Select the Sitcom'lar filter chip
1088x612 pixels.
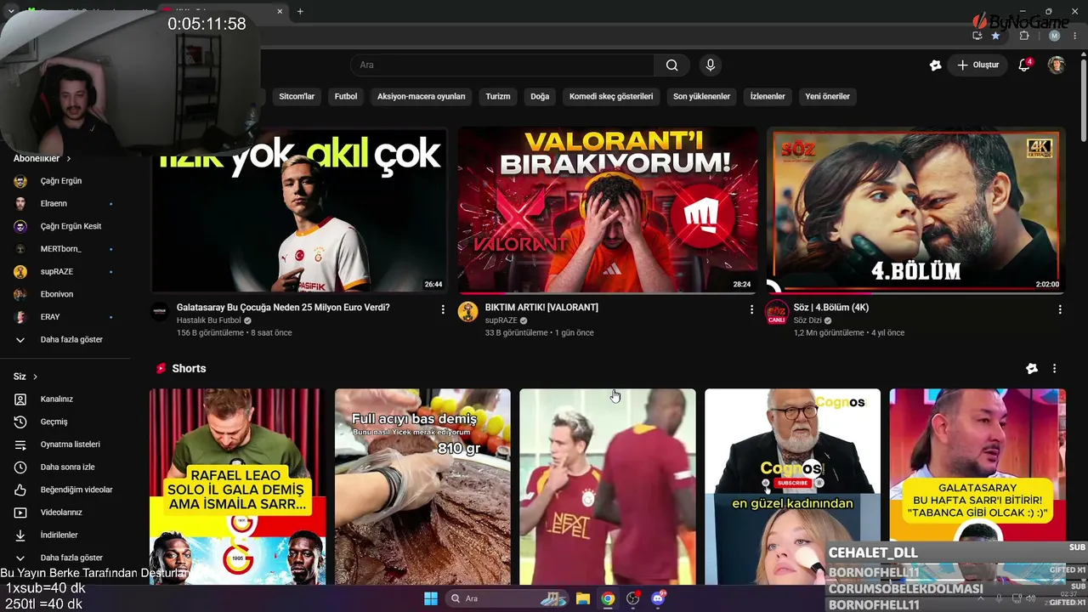(x=297, y=97)
